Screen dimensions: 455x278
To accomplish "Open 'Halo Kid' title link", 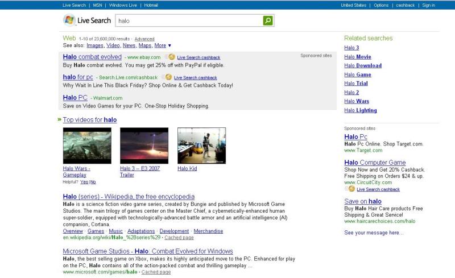I will point(187,168).
